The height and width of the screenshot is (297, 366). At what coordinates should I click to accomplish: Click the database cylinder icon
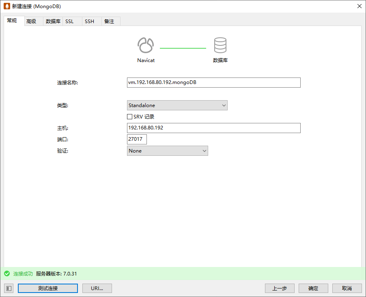click(x=220, y=45)
